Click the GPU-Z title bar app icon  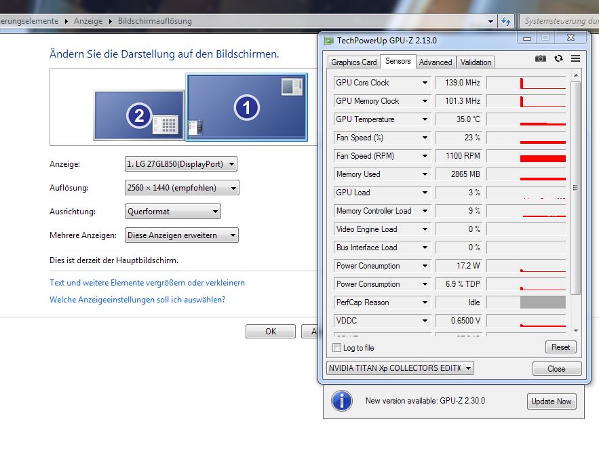328,41
